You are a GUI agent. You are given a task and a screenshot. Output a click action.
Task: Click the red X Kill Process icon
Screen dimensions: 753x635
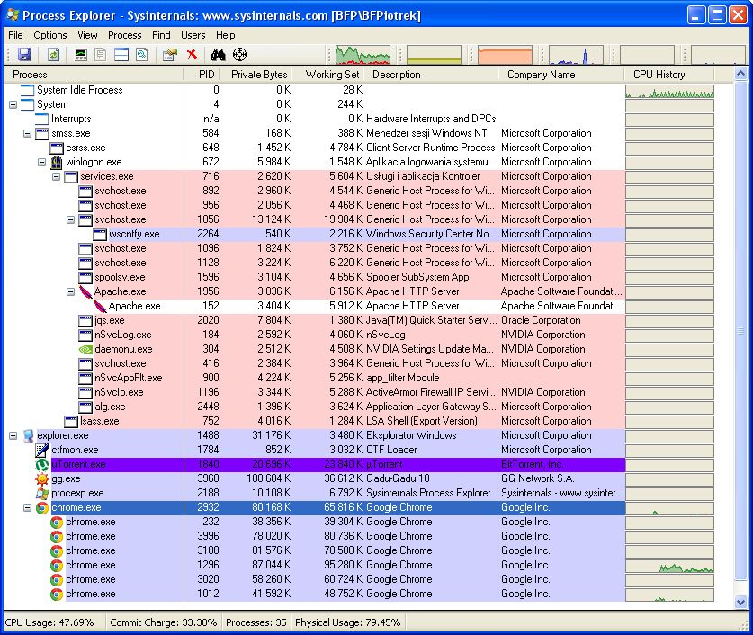click(x=193, y=55)
